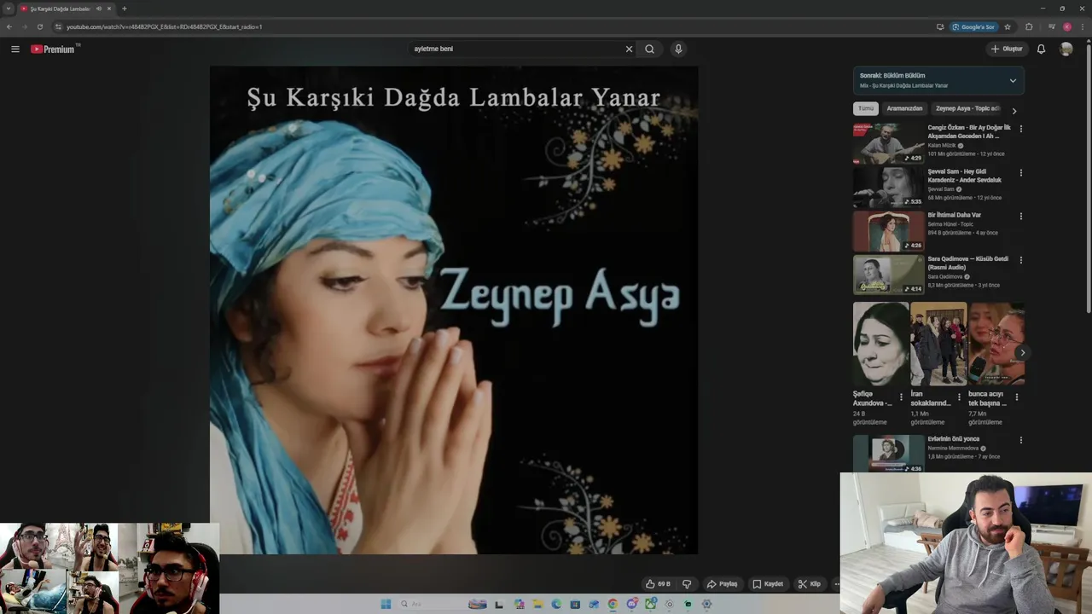Open Discord from taskbar
Image resolution: width=1092 pixels, height=614 pixels.
631,604
